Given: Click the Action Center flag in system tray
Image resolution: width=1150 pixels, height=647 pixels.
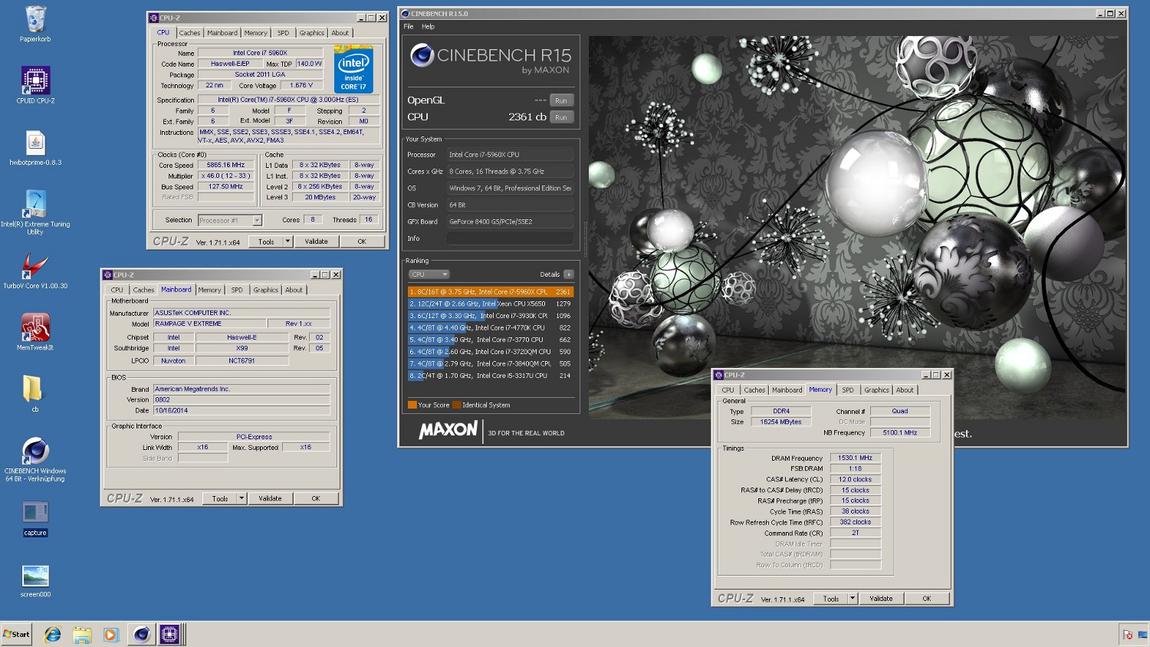Looking at the screenshot, I should 1128,635.
